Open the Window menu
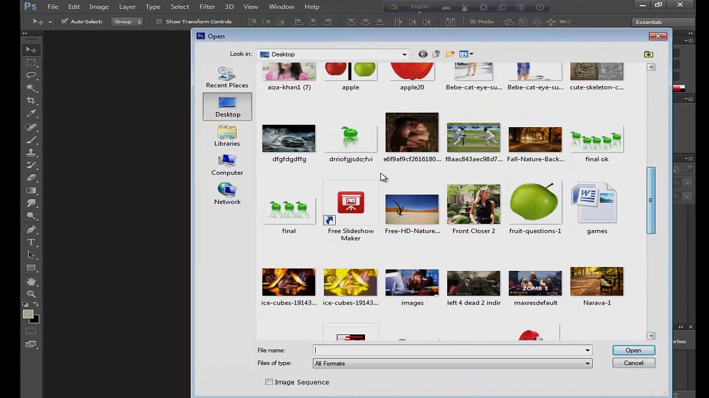Image resolution: width=709 pixels, height=398 pixels. pos(281,7)
